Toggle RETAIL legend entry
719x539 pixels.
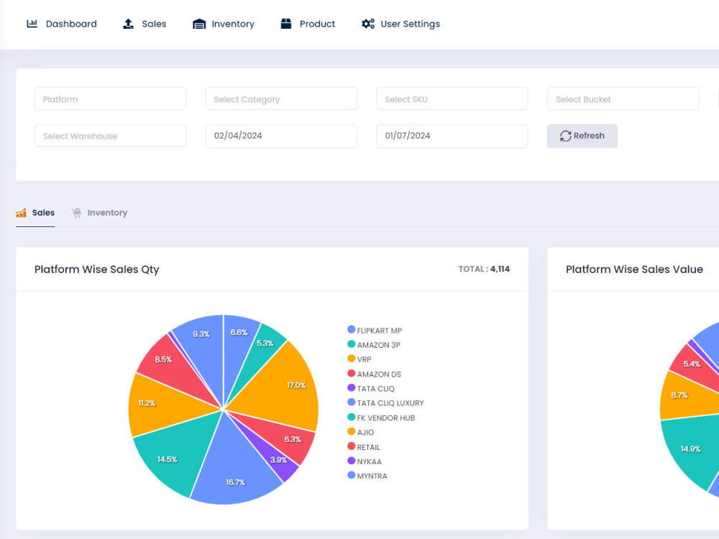tap(364, 447)
